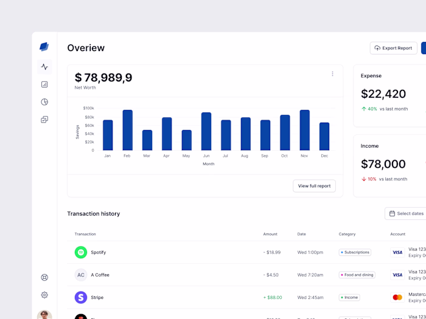Click the Export Report button
This screenshot has height=319, width=426.
coord(393,48)
